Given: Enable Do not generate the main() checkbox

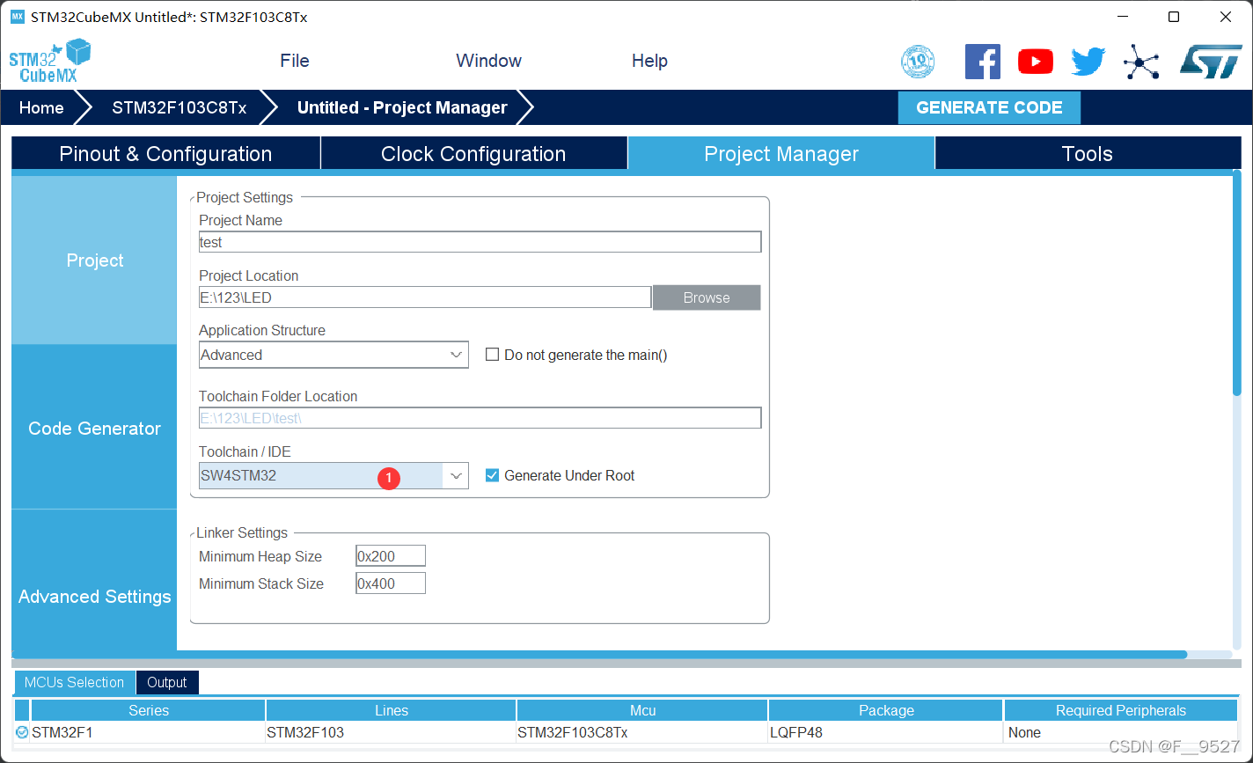Looking at the screenshot, I should coord(493,355).
